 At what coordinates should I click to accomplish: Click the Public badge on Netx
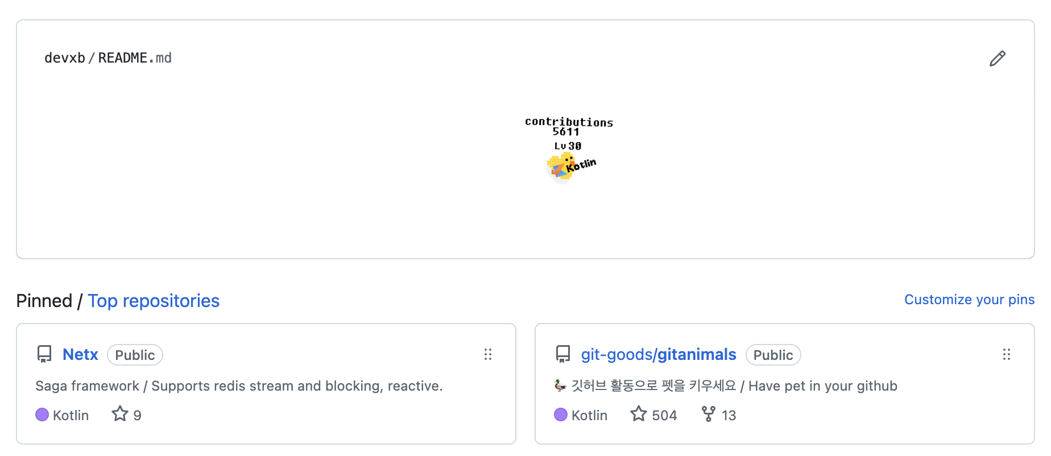[x=135, y=355]
